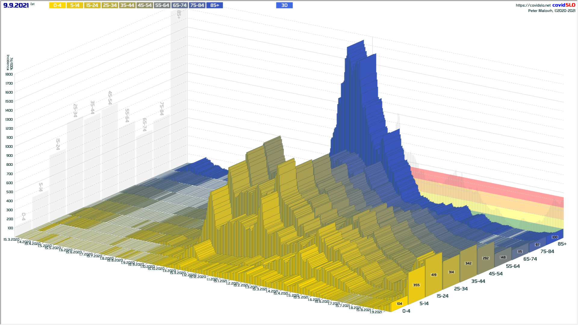578x325 pixels.
Task: Hide the 45-54 age group series
Action: 144,5
